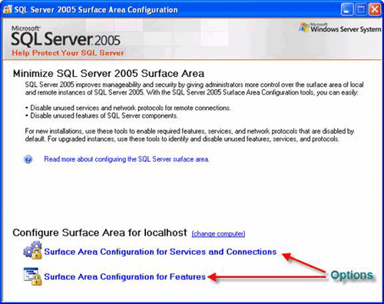This screenshot has width=384, height=304.
Task: Click the blue help question mark icon
Action: [28, 159]
